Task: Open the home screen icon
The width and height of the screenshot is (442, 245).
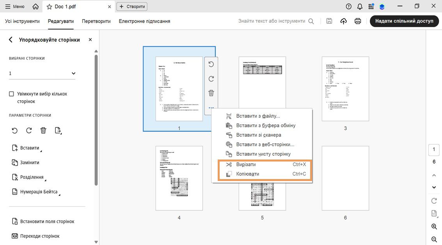Action: [x=36, y=7]
